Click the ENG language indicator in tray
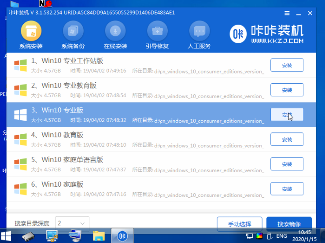This screenshot has height=243, width=325. [281, 236]
